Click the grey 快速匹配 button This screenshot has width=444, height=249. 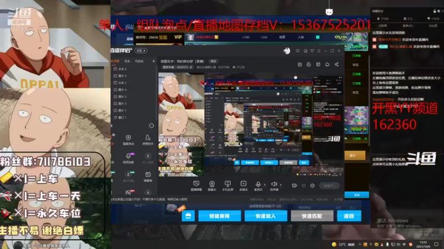click(x=312, y=216)
